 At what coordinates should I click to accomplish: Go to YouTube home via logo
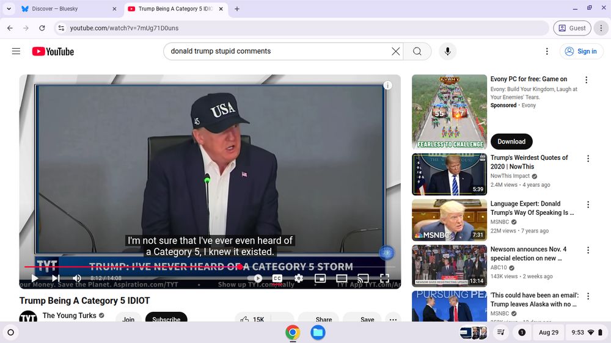click(53, 51)
